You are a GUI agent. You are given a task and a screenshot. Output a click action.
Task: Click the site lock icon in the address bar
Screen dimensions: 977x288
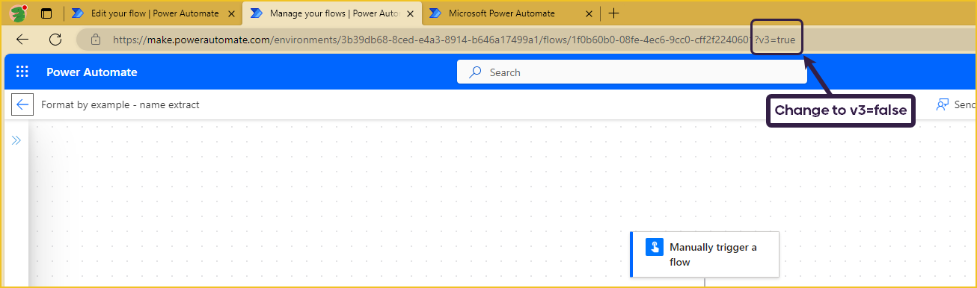click(95, 40)
